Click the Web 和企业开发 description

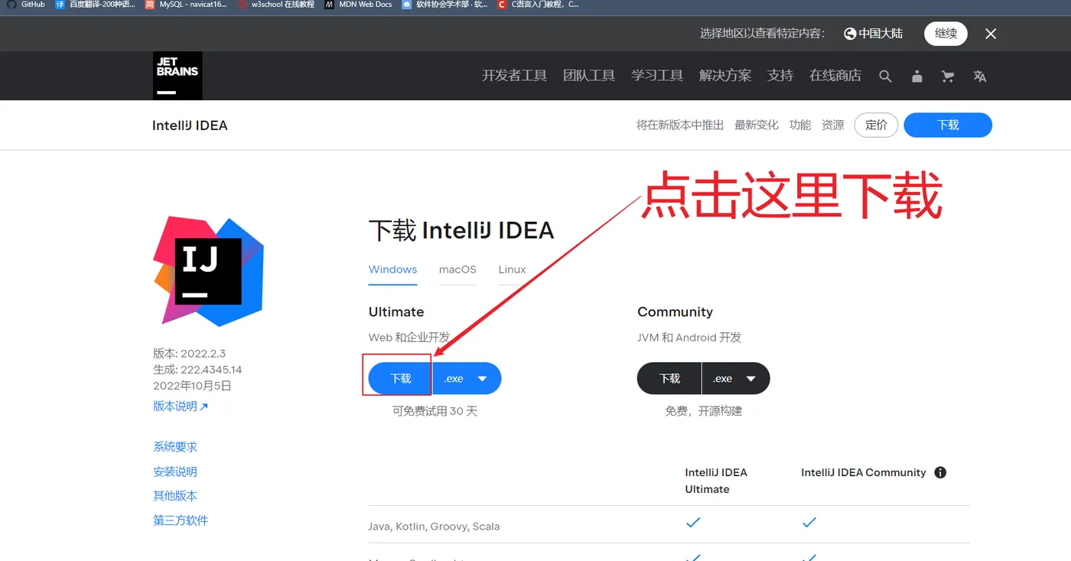pos(409,338)
